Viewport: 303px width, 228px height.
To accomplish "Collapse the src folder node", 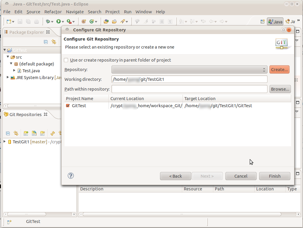I will (x=8, y=57).
